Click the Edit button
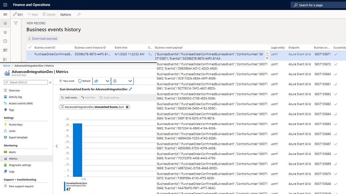The image size is (346, 194). tap(18, 15)
